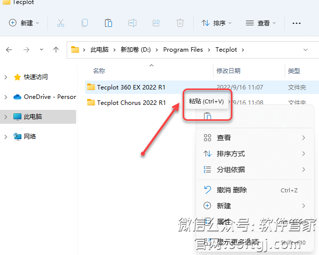Choose 属性 in context menu

(255, 222)
